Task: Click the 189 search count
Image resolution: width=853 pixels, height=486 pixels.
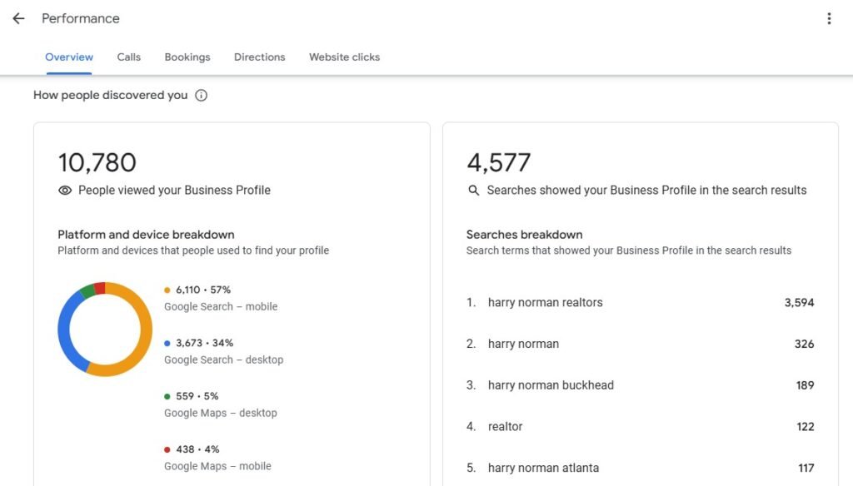Action: coord(806,385)
